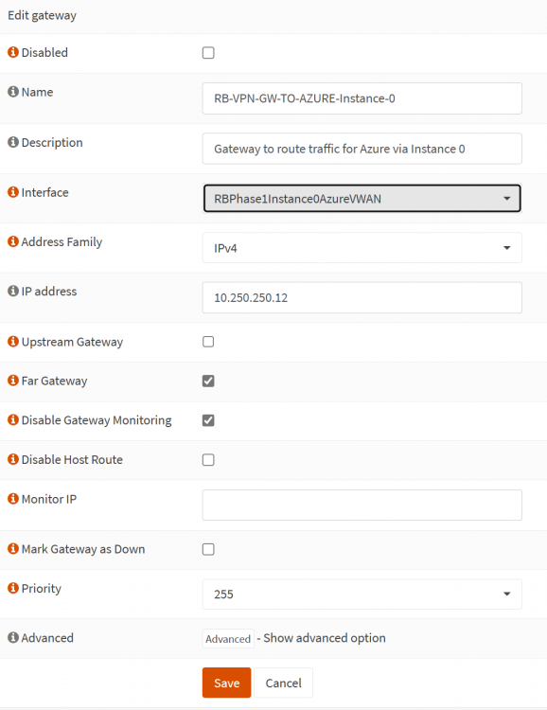This screenshot has width=547, height=710.
Task: Click the info icon next to Interface
Action: coord(13,192)
